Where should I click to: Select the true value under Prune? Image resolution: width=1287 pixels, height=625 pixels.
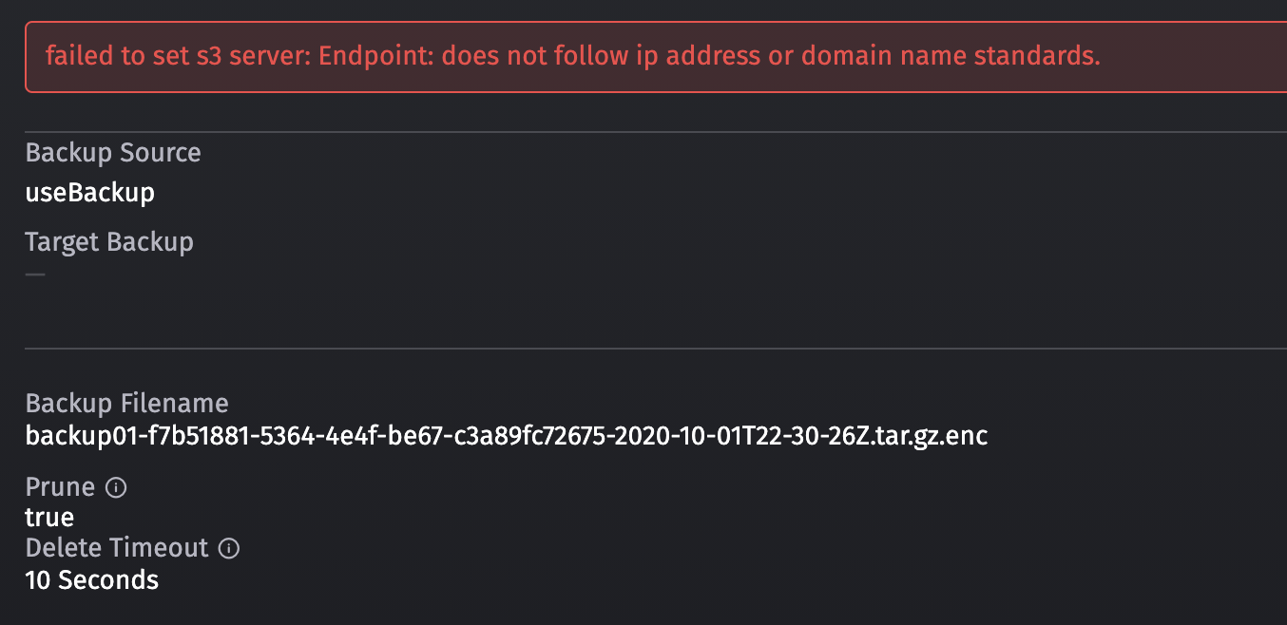click(49, 517)
